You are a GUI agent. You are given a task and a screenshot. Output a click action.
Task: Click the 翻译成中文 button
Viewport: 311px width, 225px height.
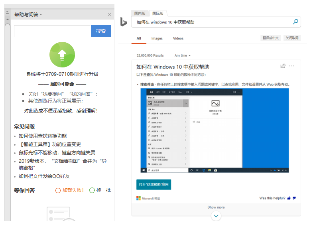tap(271, 38)
